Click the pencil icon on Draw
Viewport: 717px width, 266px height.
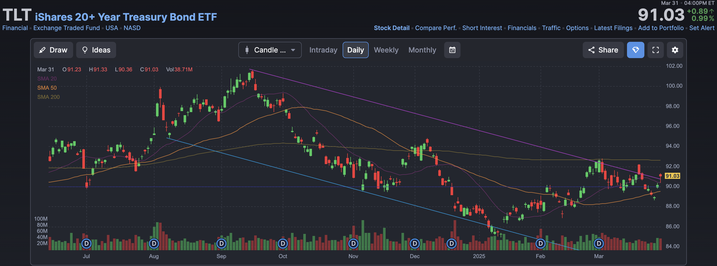(x=42, y=50)
